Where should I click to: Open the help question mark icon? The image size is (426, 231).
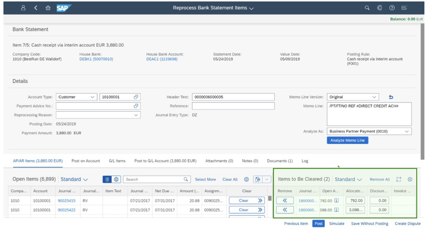392,8
